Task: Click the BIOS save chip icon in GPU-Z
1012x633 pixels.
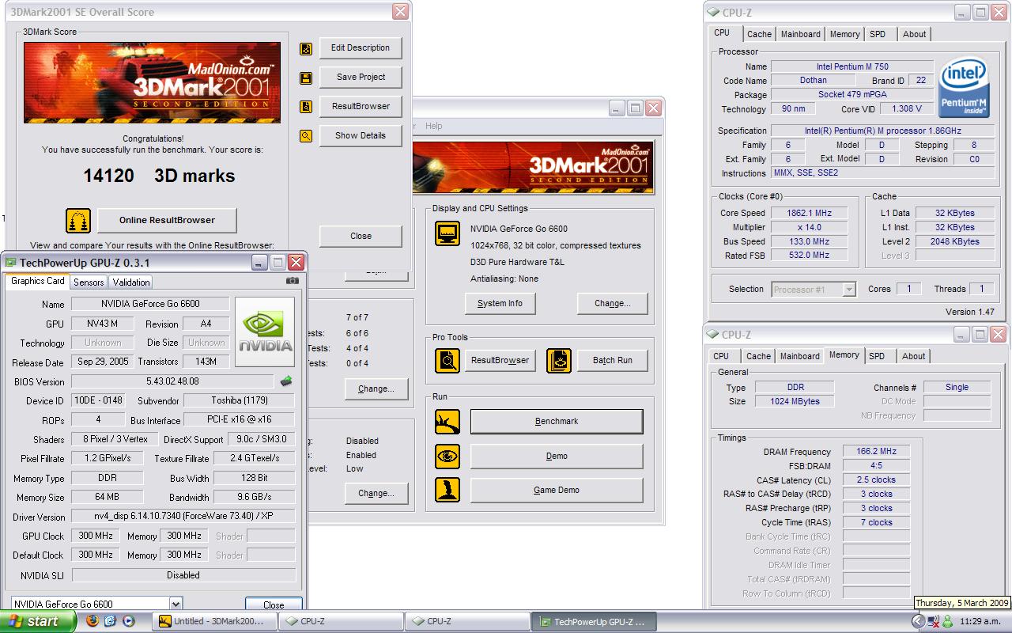Action: coord(285,381)
